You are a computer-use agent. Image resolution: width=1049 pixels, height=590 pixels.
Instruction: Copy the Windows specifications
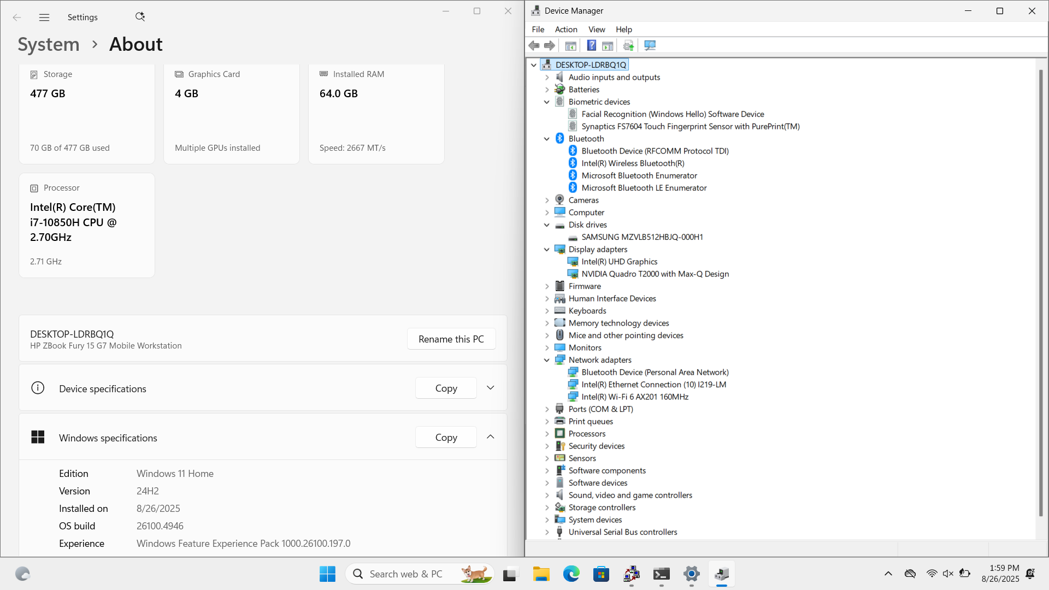coord(446,438)
